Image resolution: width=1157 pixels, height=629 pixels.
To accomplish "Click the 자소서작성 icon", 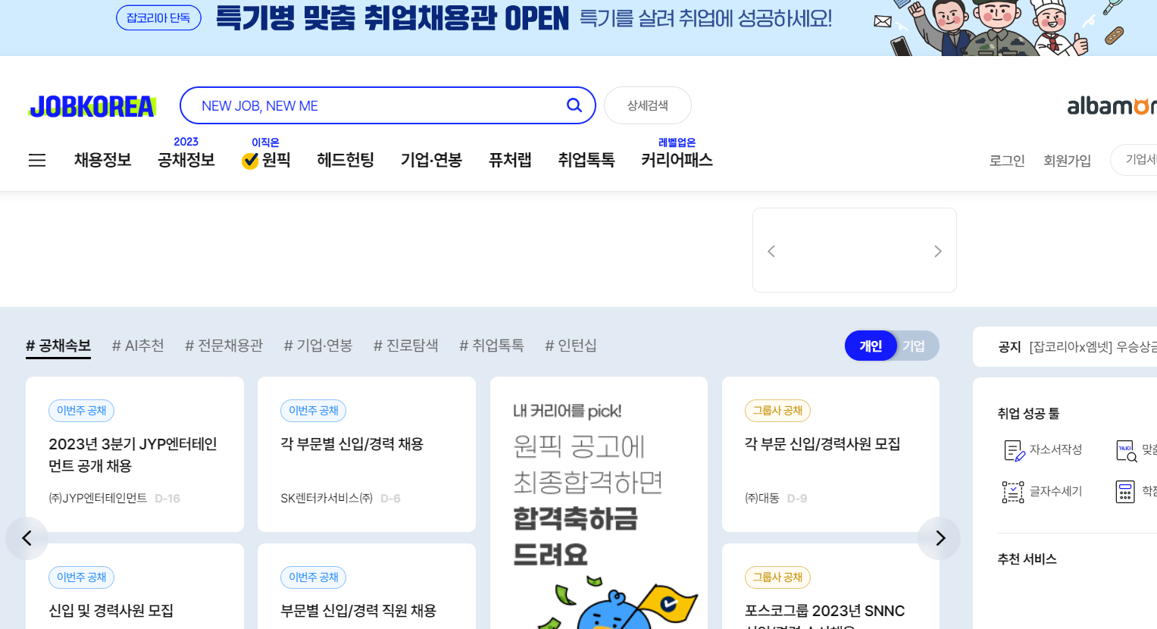I will [x=1014, y=450].
